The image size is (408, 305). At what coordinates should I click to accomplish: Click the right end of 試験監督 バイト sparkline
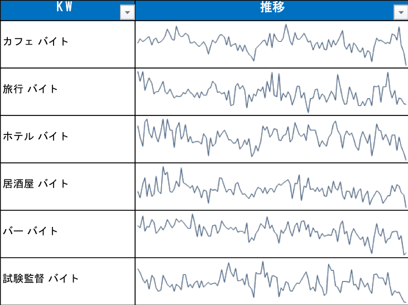pos(404,301)
